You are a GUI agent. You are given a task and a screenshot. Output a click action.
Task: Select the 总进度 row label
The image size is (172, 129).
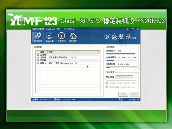point(43,58)
